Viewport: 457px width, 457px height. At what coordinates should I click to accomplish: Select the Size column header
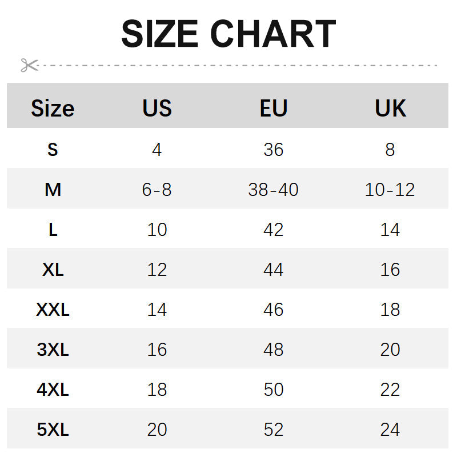[x=53, y=108]
